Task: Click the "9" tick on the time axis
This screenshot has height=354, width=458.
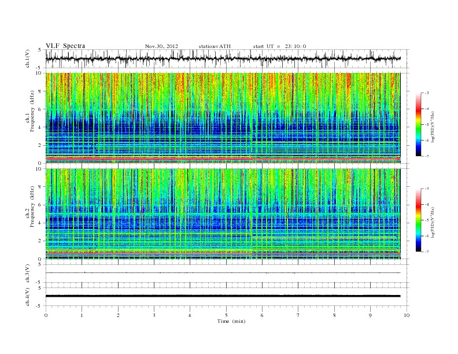Action: 370,315
